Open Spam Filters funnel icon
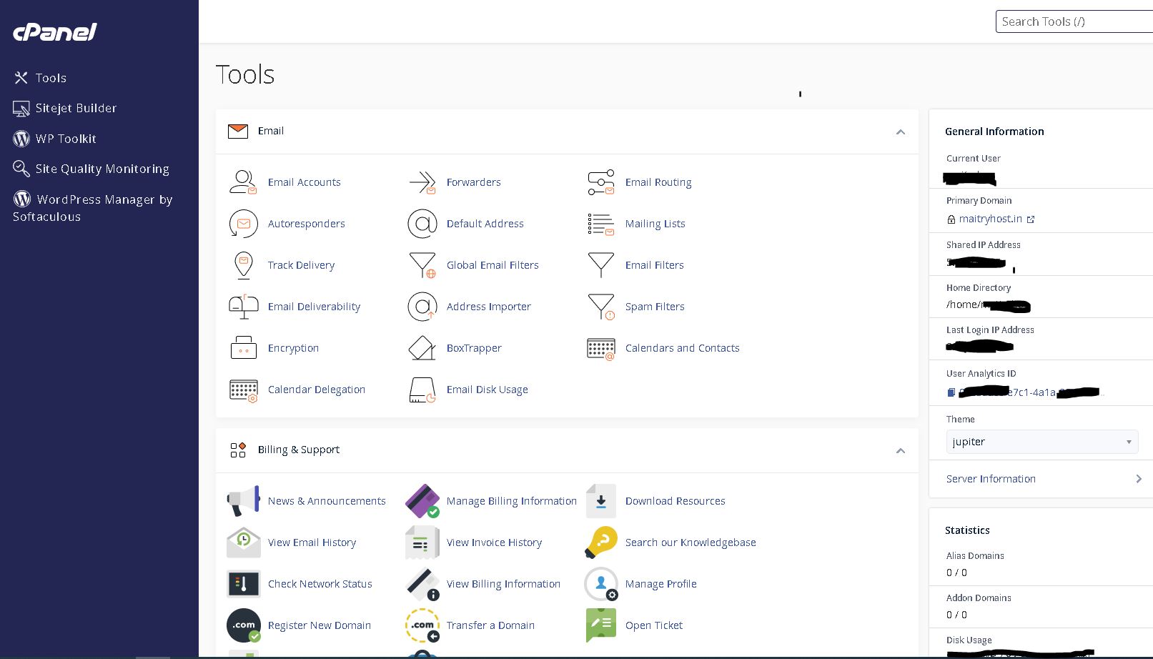This screenshot has height=659, width=1153. (x=600, y=307)
